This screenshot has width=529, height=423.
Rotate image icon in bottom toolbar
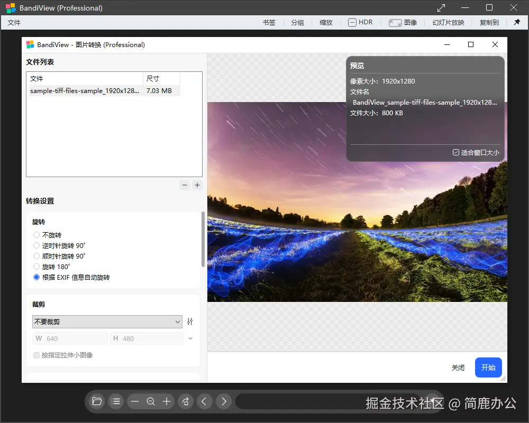point(186,401)
